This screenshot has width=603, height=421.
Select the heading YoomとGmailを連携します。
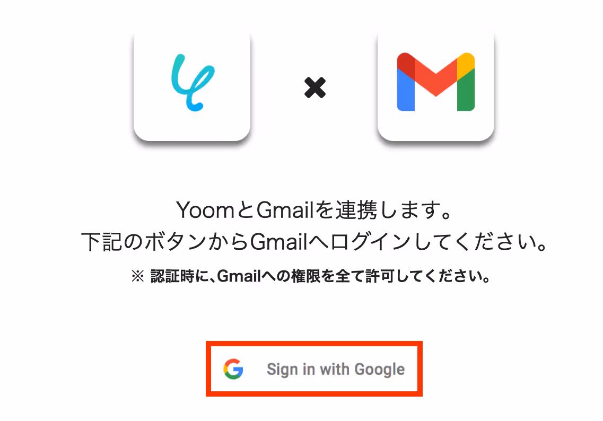[x=314, y=210]
